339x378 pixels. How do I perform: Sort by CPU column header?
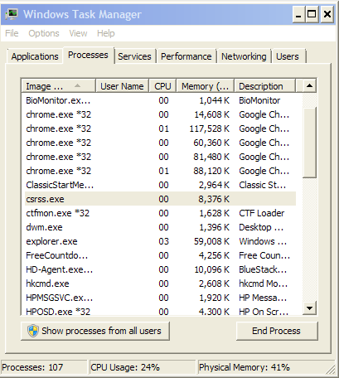tap(162, 86)
